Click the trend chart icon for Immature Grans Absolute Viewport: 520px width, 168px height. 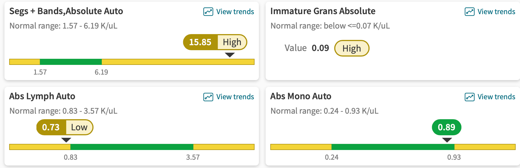click(469, 12)
